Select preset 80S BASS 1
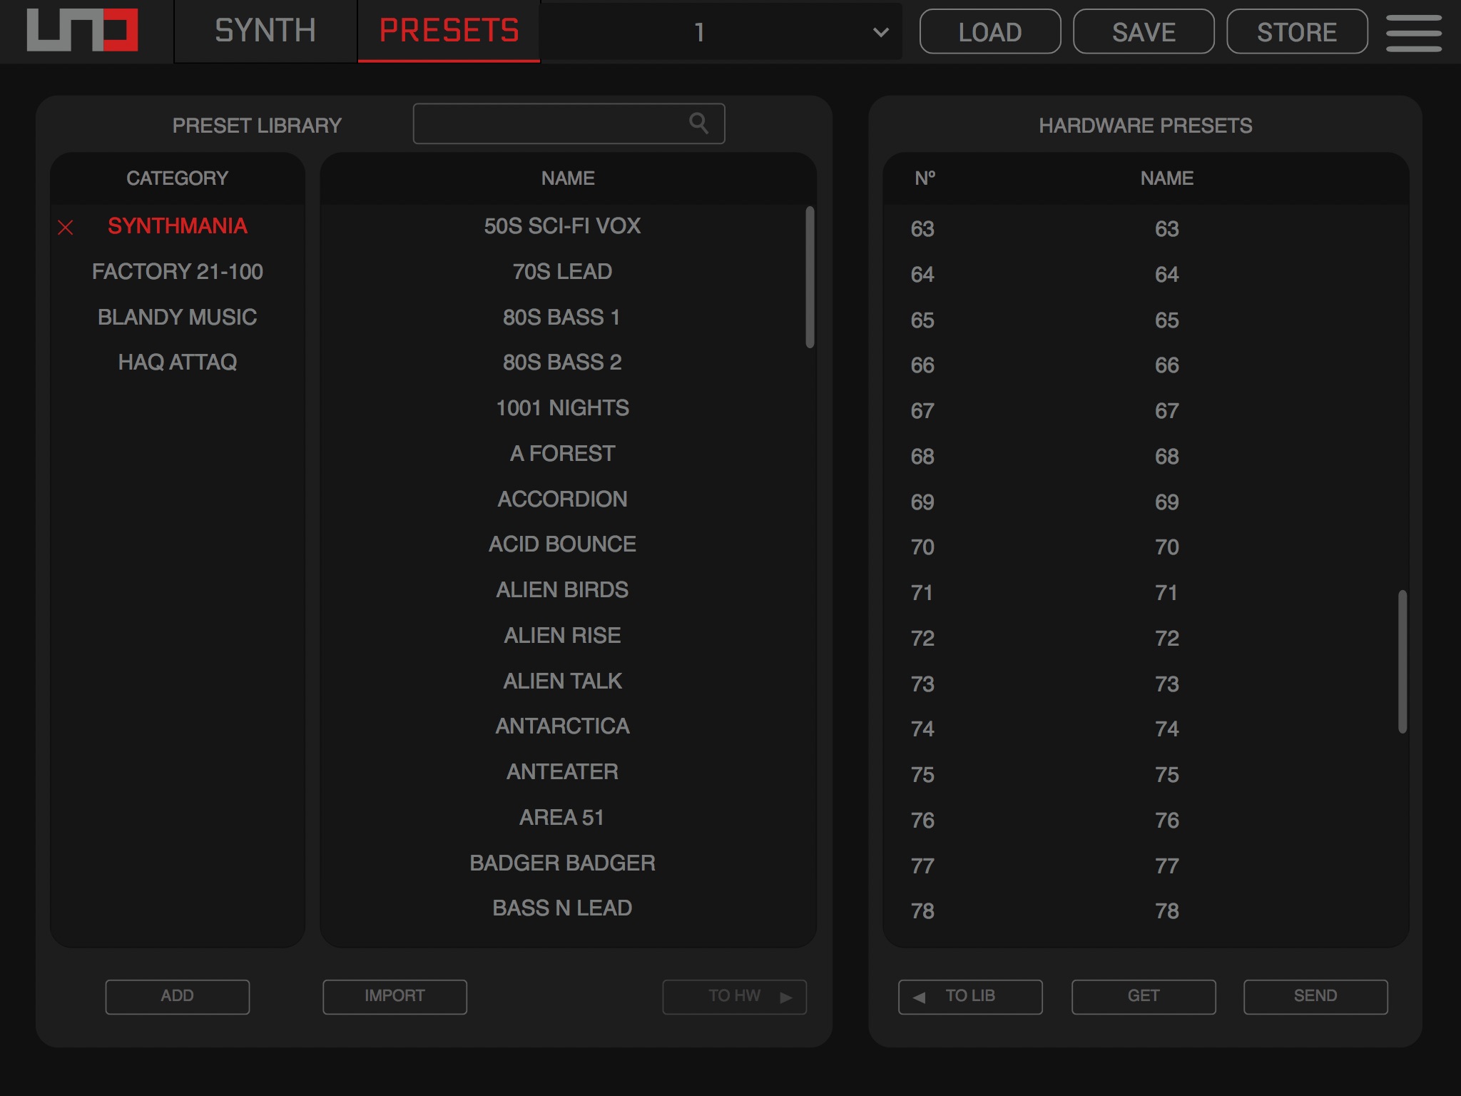This screenshot has width=1461, height=1096. pyautogui.click(x=562, y=318)
